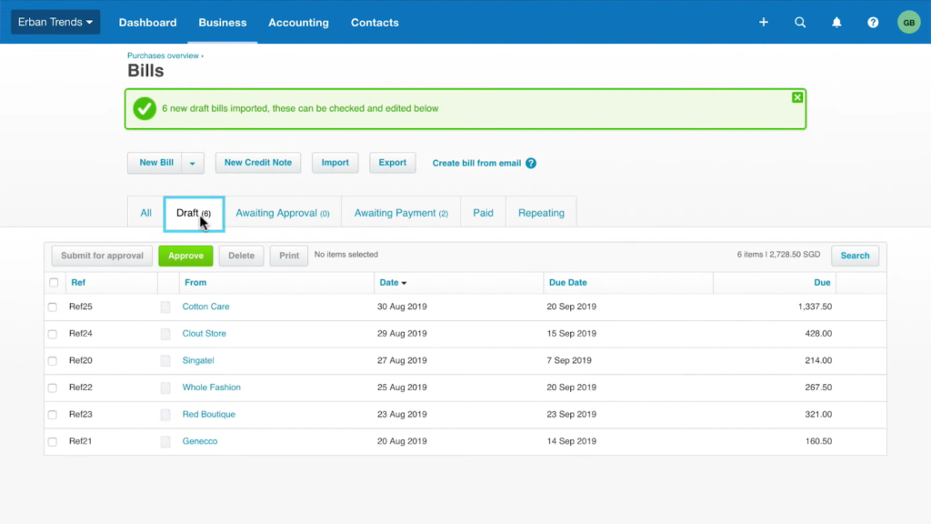The width and height of the screenshot is (931, 524).
Task: Click the quick-add plus icon
Action: coord(763,22)
